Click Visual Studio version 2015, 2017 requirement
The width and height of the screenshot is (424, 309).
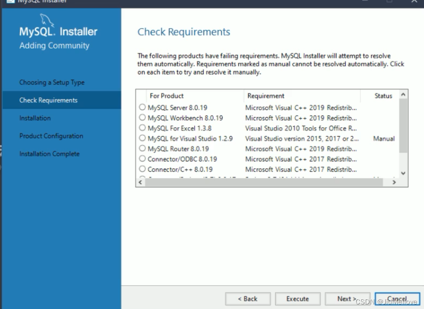(x=302, y=138)
